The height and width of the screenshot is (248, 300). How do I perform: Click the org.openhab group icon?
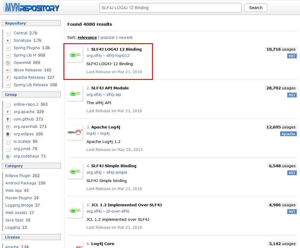click(x=8, y=127)
